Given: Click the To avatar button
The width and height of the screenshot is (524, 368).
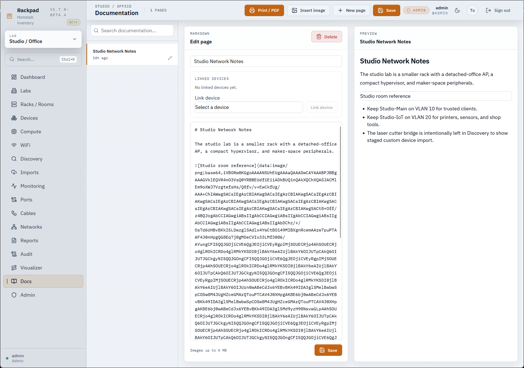Looking at the screenshot, I should 472,10.
